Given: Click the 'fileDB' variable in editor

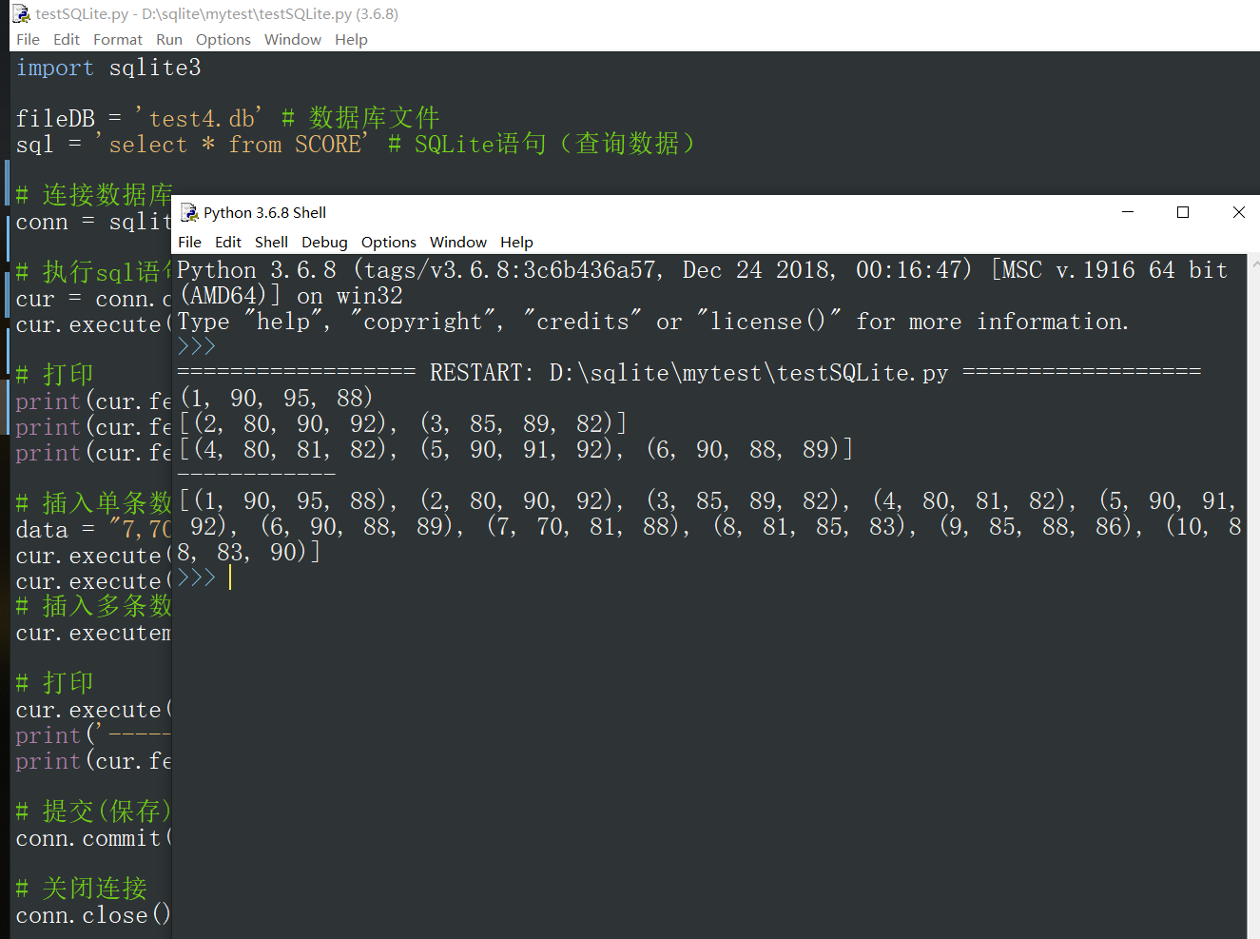Looking at the screenshot, I should point(55,118).
